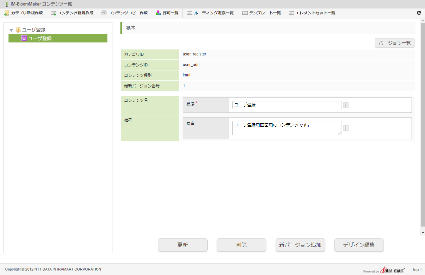This screenshot has width=425, height=275.
Task: Click the IM-BloomMaker コンテンツ一覧 page title
Action: [x=41, y=4]
